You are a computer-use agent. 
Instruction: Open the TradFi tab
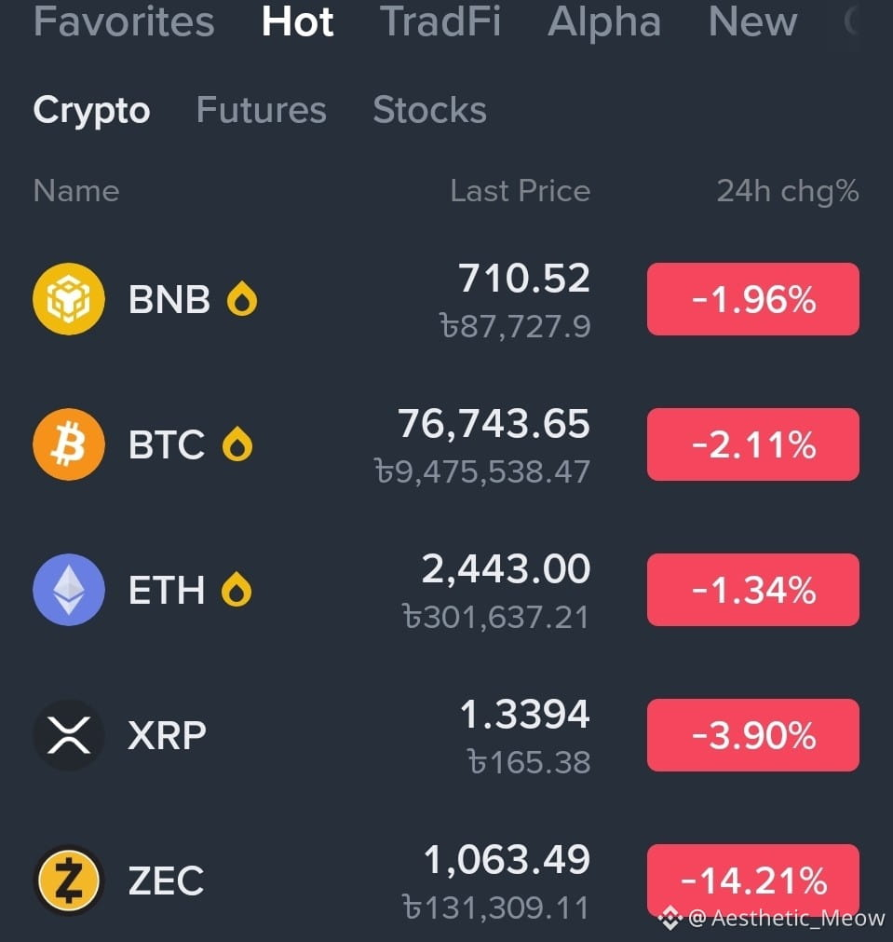[x=440, y=21]
